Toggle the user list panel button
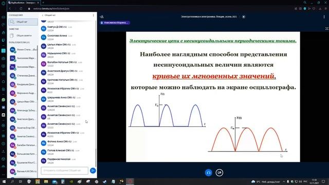This screenshot has width=329, height=185. [102, 17]
